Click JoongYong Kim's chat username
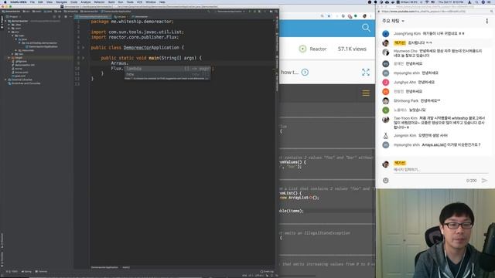Screen dimensions: 495x278 [x=407, y=33]
